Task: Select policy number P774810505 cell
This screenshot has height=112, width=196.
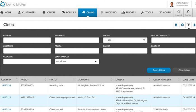Action: pyautogui.click(x=27, y=85)
